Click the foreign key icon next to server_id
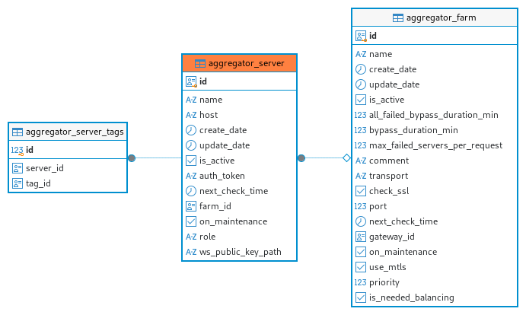Image resolution: width=526 pixels, height=315 pixels. tap(18, 168)
